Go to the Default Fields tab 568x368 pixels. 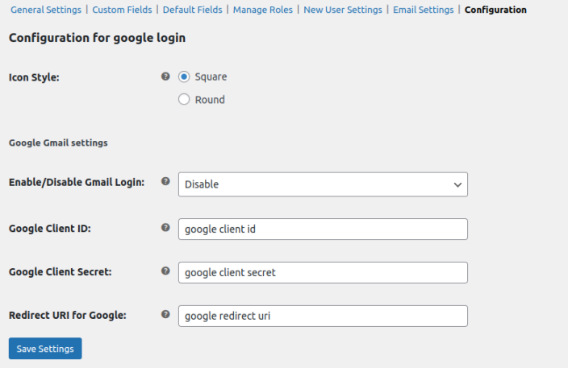194,10
